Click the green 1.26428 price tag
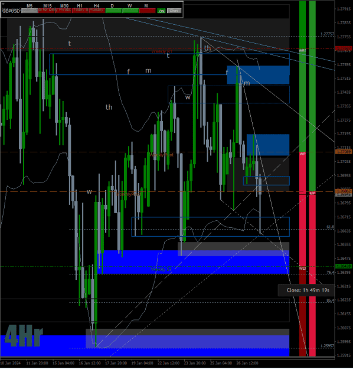The width and height of the screenshot is (353, 369). click(344, 266)
